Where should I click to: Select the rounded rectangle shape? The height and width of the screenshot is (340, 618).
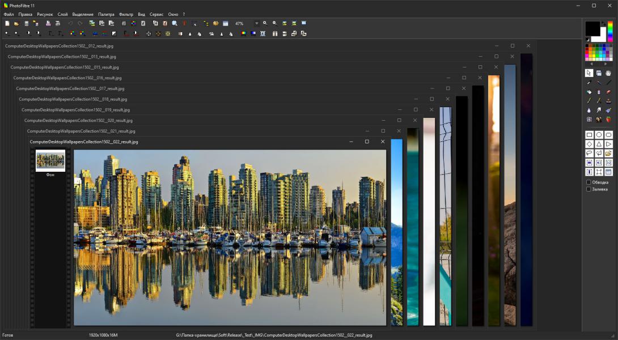[608, 135]
